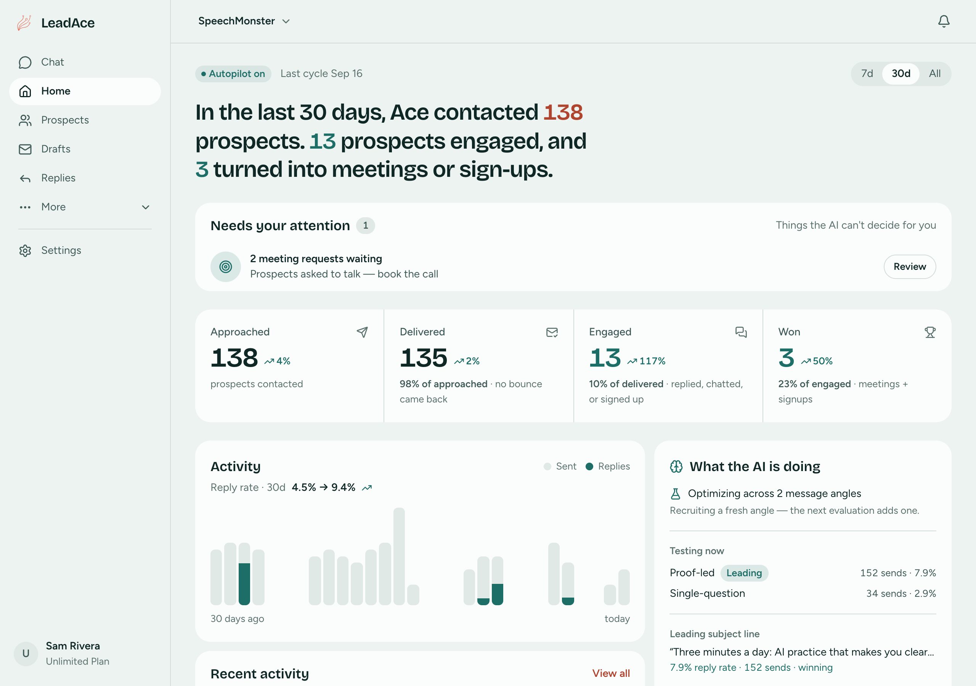Click the paper plane icon in Approached card
Screen dimensions: 976x686
(362, 332)
